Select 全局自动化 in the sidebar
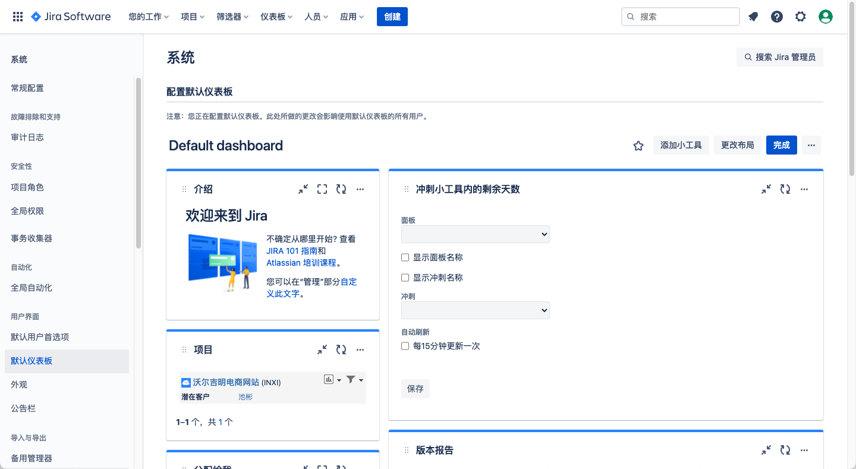 pos(67,288)
